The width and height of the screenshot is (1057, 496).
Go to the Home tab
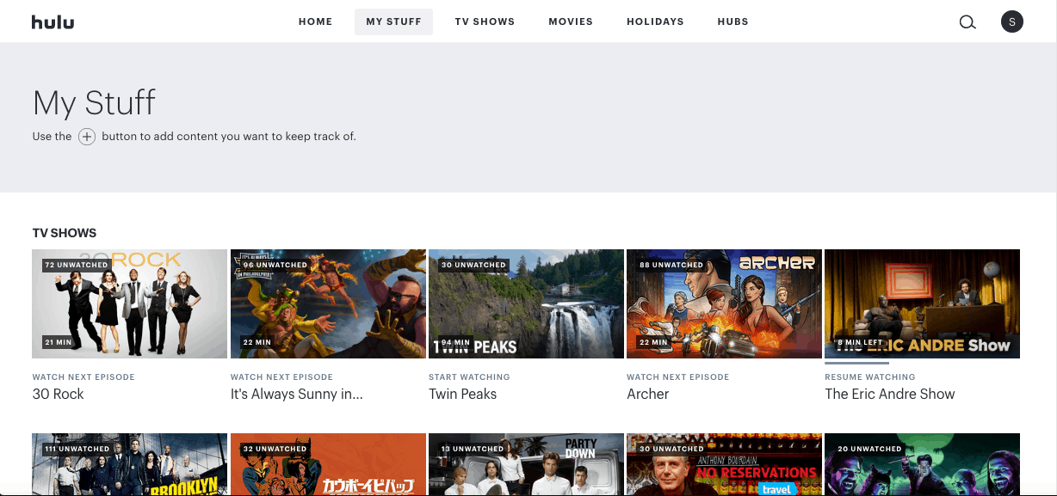pos(315,21)
